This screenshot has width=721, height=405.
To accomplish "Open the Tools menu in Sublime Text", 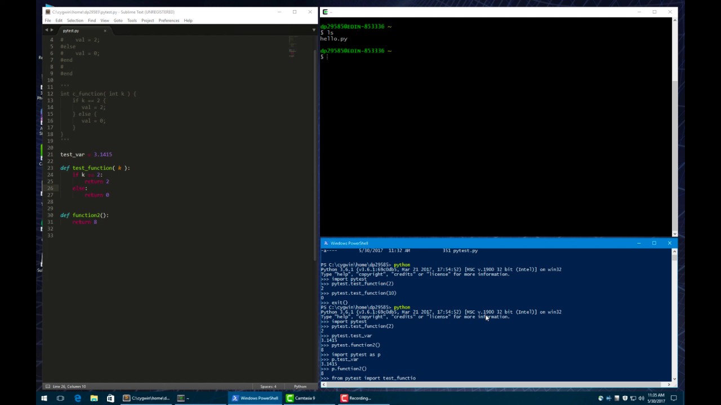I will click(132, 21).
